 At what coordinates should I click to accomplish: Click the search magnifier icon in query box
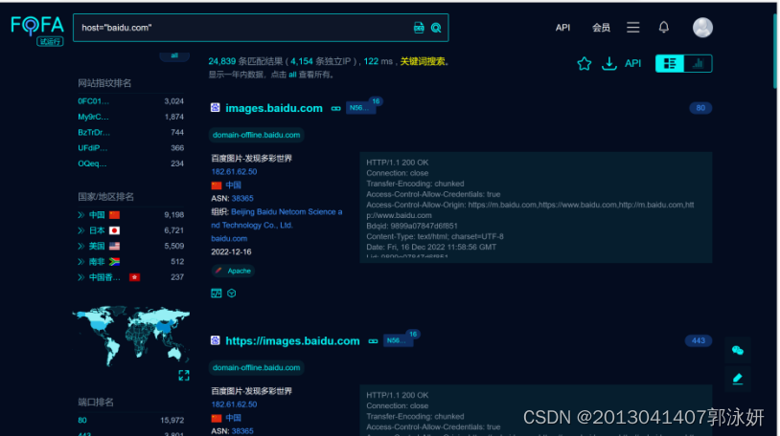click(436, 28)
